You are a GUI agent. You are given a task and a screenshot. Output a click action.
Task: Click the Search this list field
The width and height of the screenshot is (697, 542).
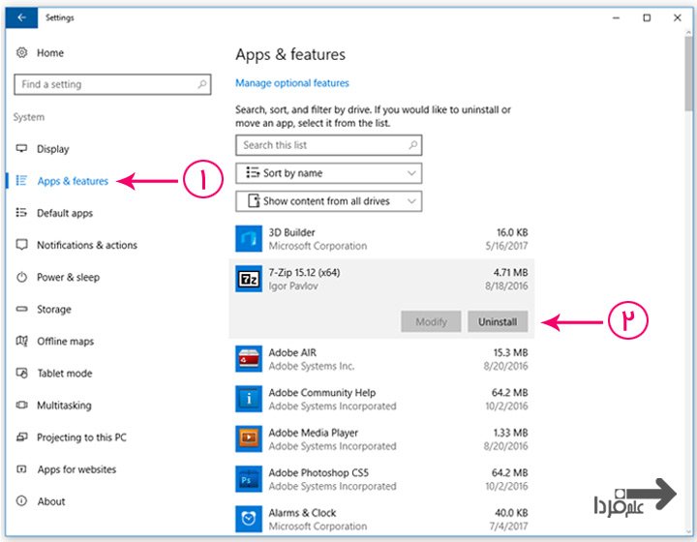click(319, 145)
